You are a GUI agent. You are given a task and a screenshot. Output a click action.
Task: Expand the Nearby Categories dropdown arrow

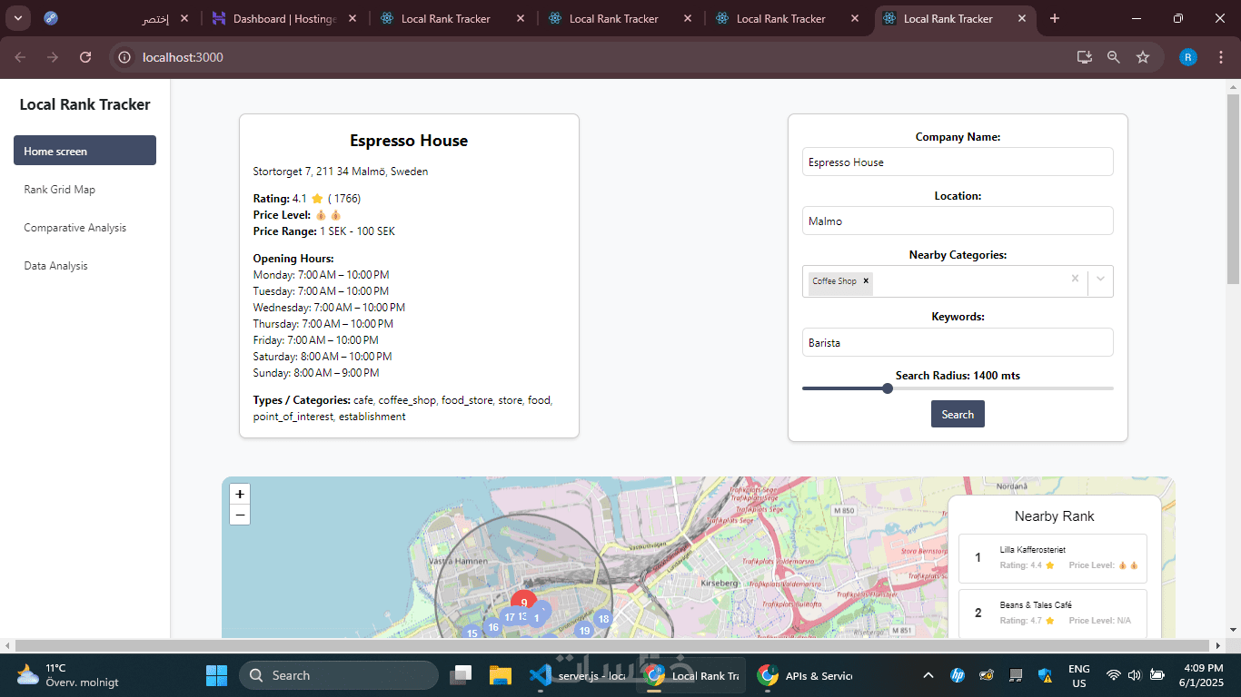1100,279
